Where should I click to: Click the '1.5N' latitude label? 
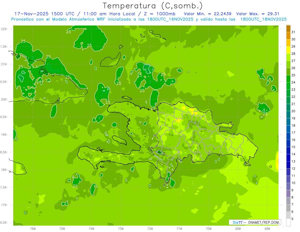tap(3, 47)
